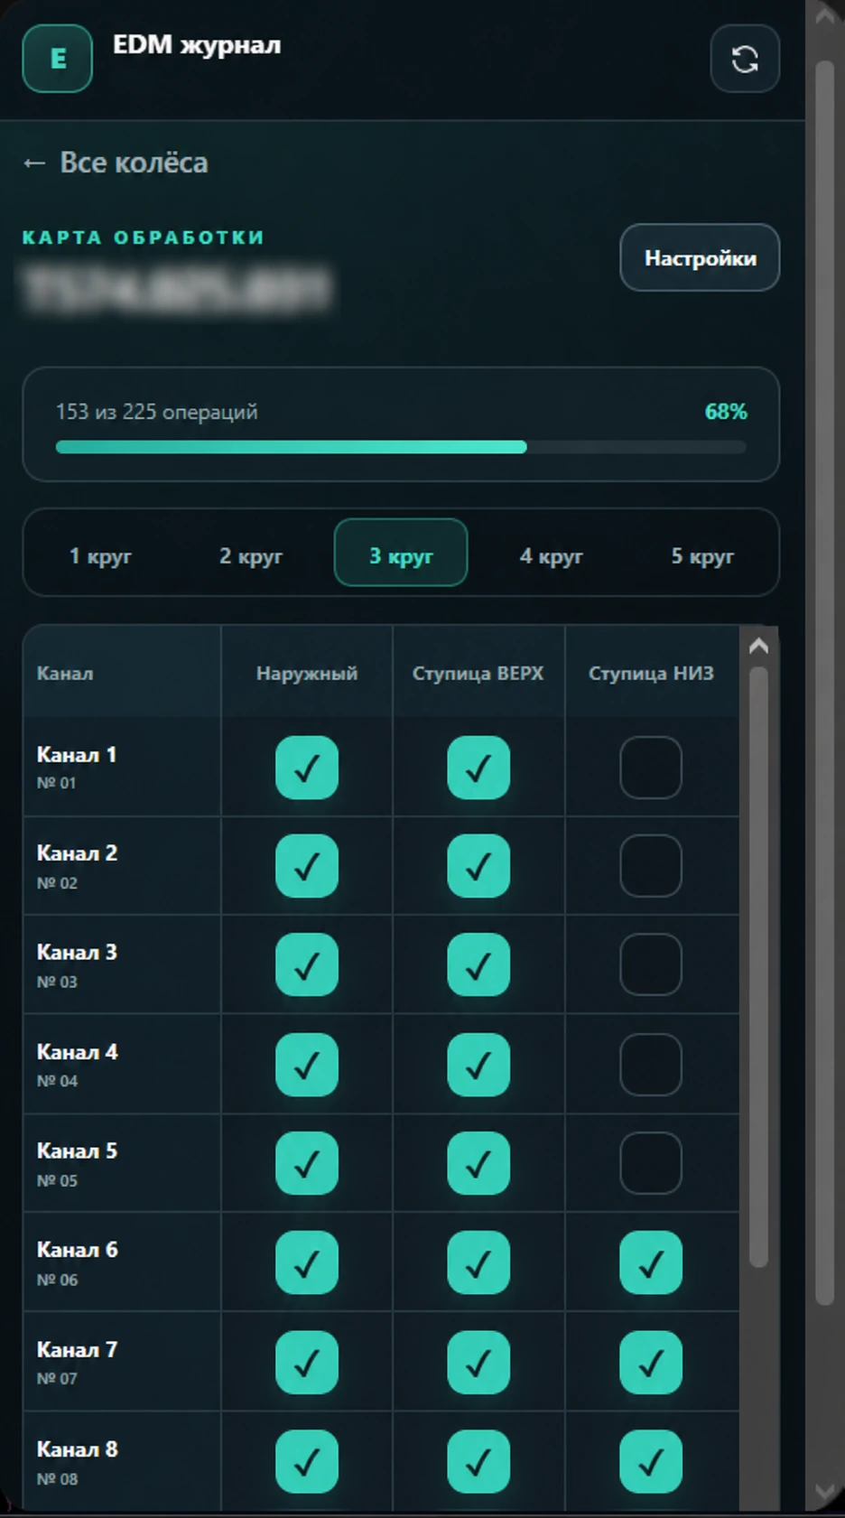Click the Канал 8 row label
845x1518 pixels.
pyautogui.click(x=77, y=1449)
